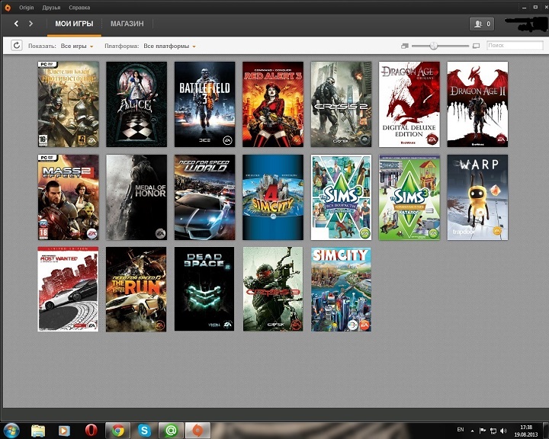549x439 pixels.
Task: Select the WARP game cover
Action: click(477, 197)
